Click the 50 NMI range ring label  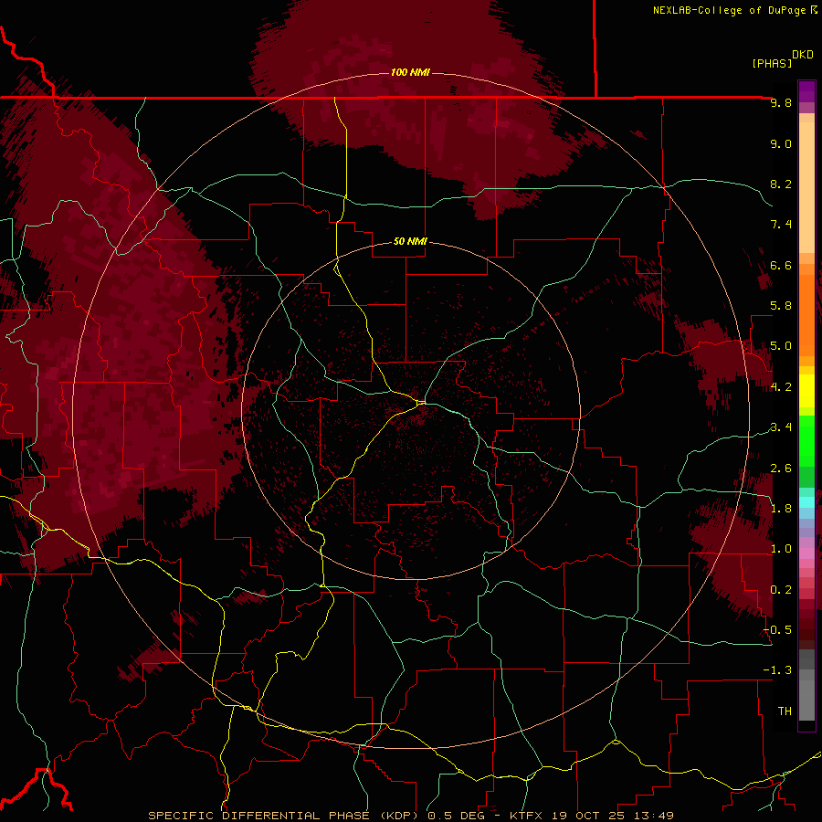click(410, 241)
